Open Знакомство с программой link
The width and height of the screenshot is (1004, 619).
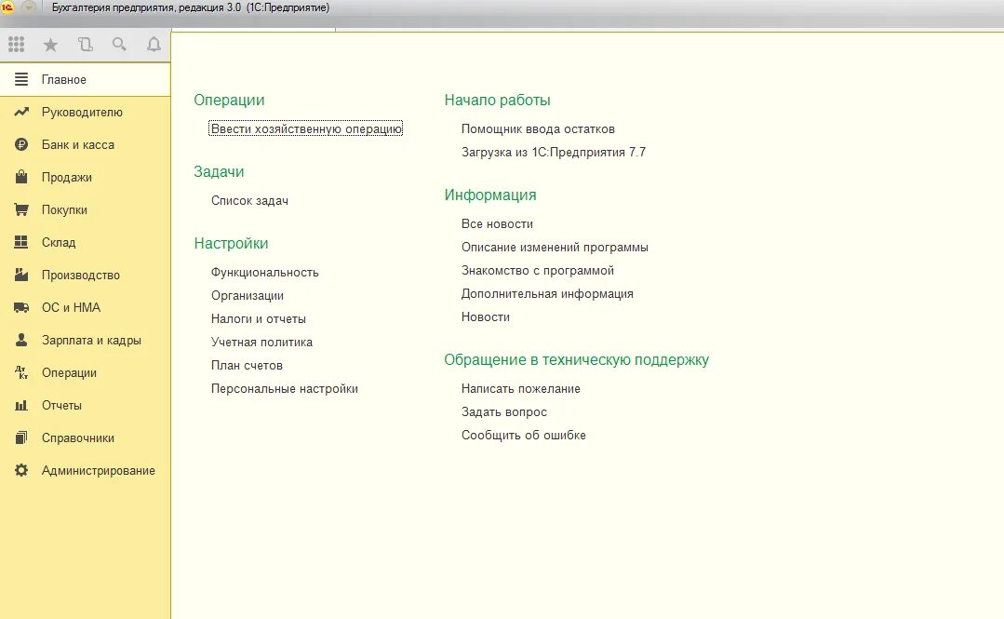[537, 271]
